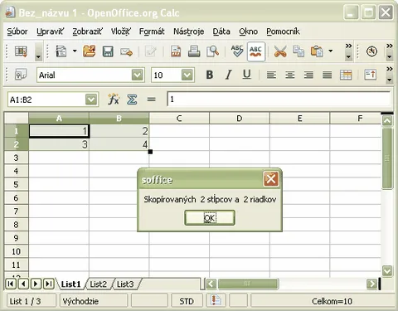398x311 pixels.
Task: Toggle AutoSpellcheck wavy ABC icon
Action: coord(256,51)
